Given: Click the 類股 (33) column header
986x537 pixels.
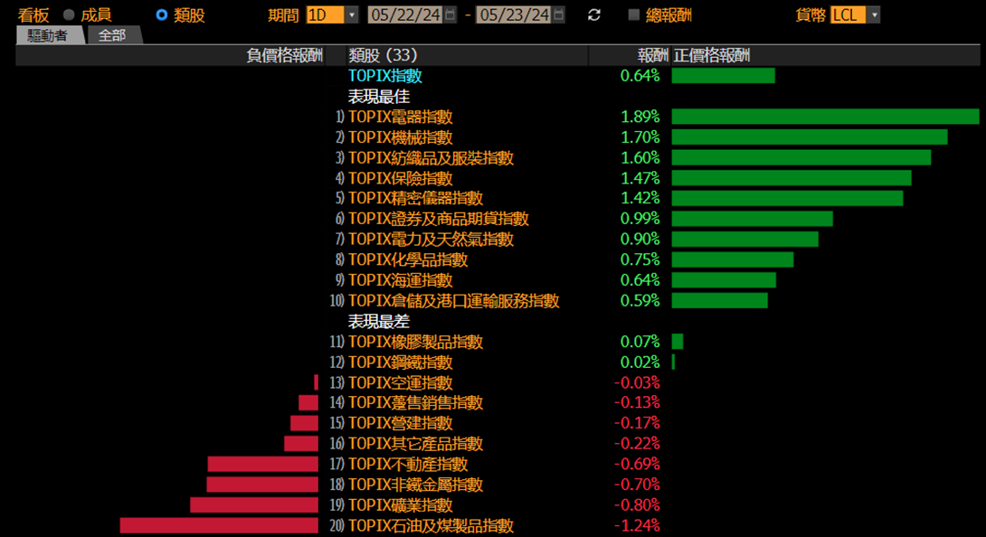Looking at the screenshot, I should click(383, 55).
